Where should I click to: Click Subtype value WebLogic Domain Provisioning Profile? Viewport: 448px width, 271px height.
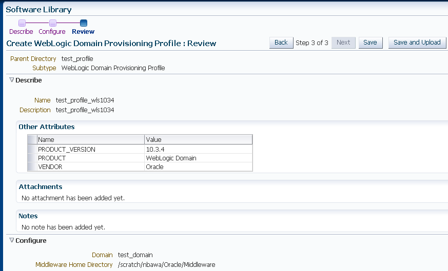(x=113, y=68)
